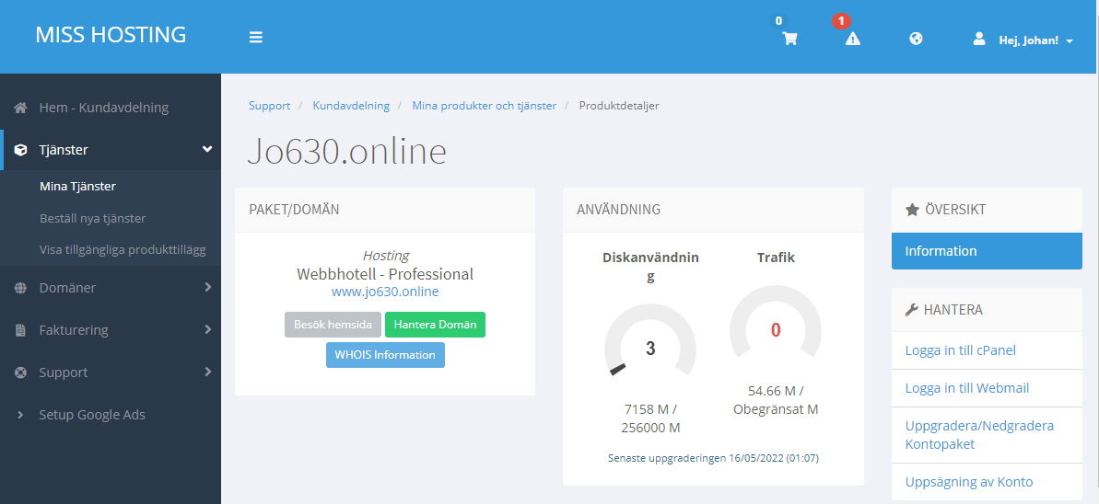
Task: Click the 7158 M / 256000 M usage text
Action: click(x=650, y=418)
